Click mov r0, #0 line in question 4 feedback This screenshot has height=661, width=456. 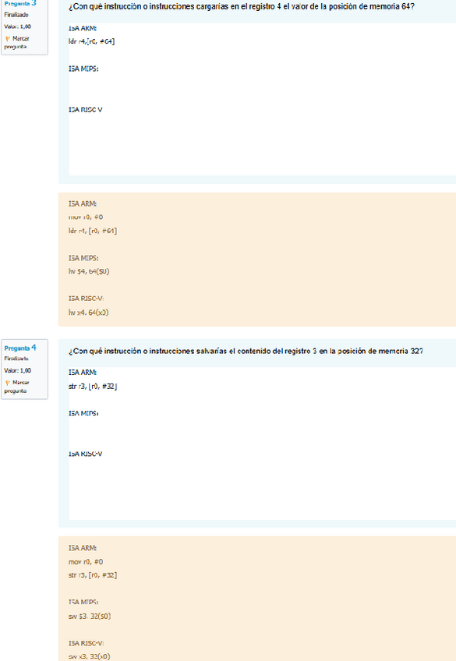pyautogui.click(x=86, y=561)
